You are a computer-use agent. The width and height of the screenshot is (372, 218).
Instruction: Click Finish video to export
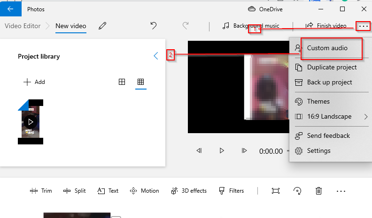(x=326, y=26)
